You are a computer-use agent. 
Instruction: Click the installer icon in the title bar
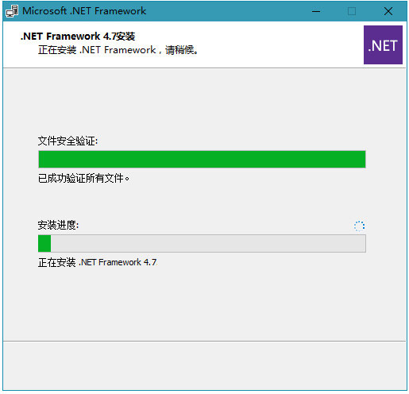point(12,11)
